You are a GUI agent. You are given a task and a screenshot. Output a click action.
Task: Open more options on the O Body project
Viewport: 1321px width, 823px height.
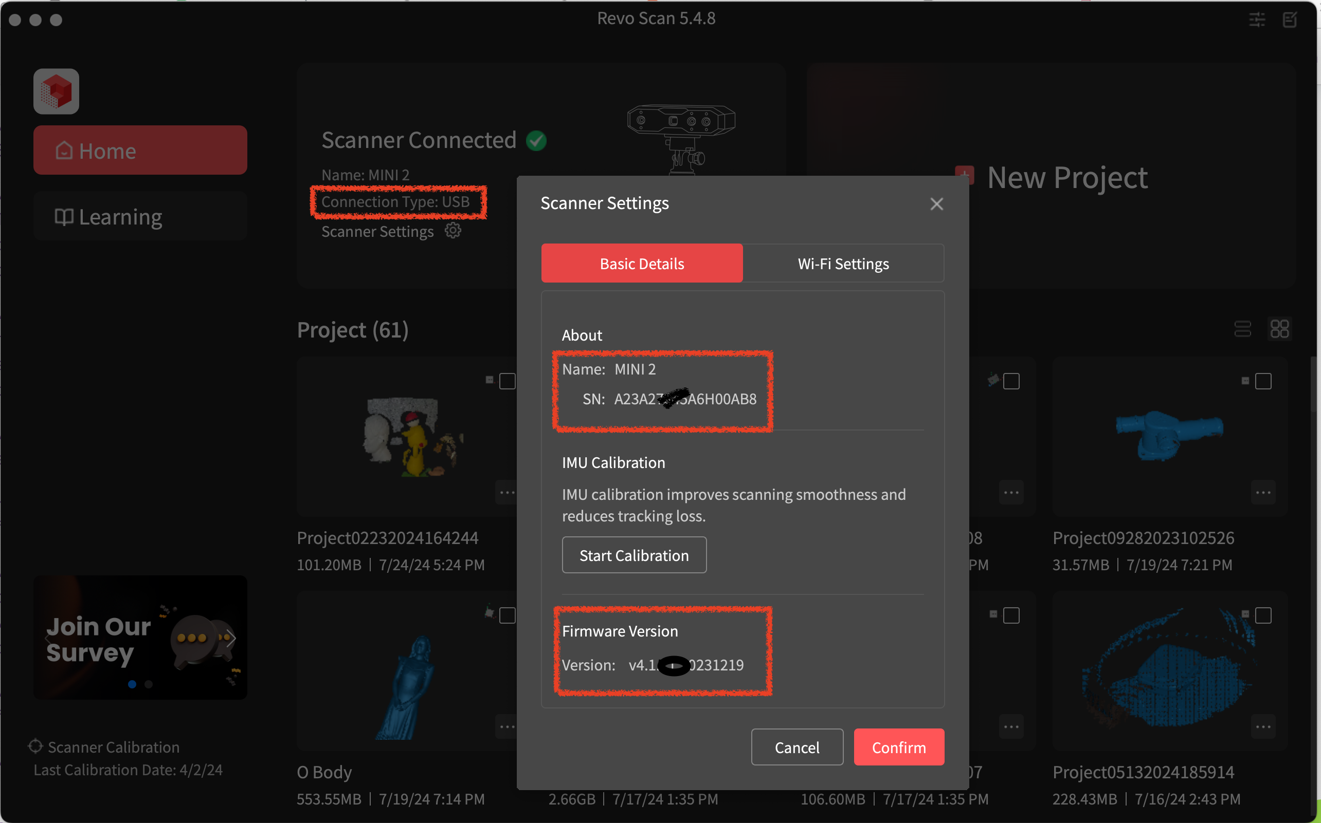506,726
